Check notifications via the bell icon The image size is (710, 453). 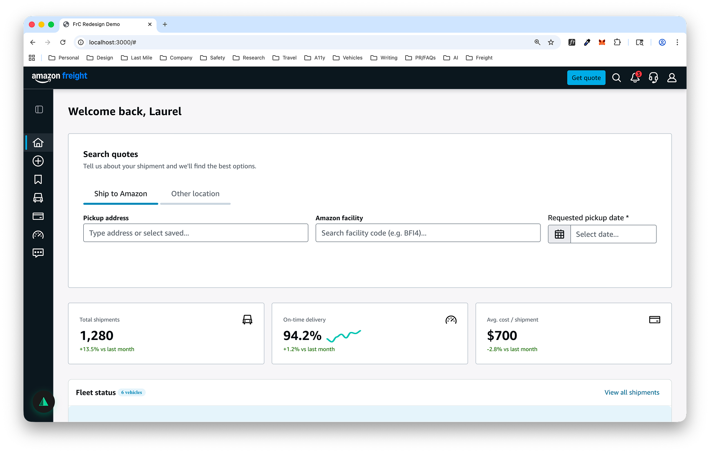635,77
